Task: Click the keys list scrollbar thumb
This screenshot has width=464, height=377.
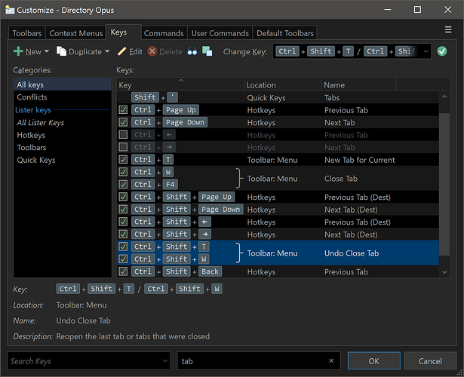Action: tap(444, 183)
